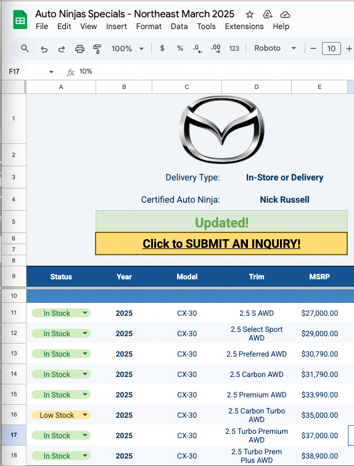Open the Low Stock dropdown in row 16
This screenshot has height=466, width=354.
[84, 415]
